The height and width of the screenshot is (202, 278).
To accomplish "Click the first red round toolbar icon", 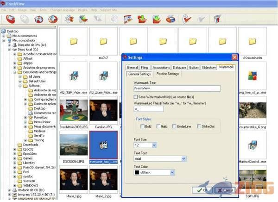I will tap(10, 19).
